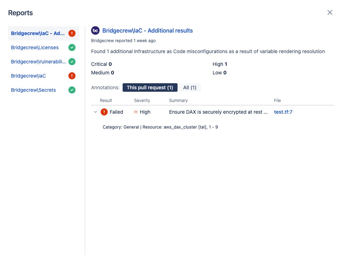Click the Severity column header
This screenshot has height=266, width=342.
point(142,101)
